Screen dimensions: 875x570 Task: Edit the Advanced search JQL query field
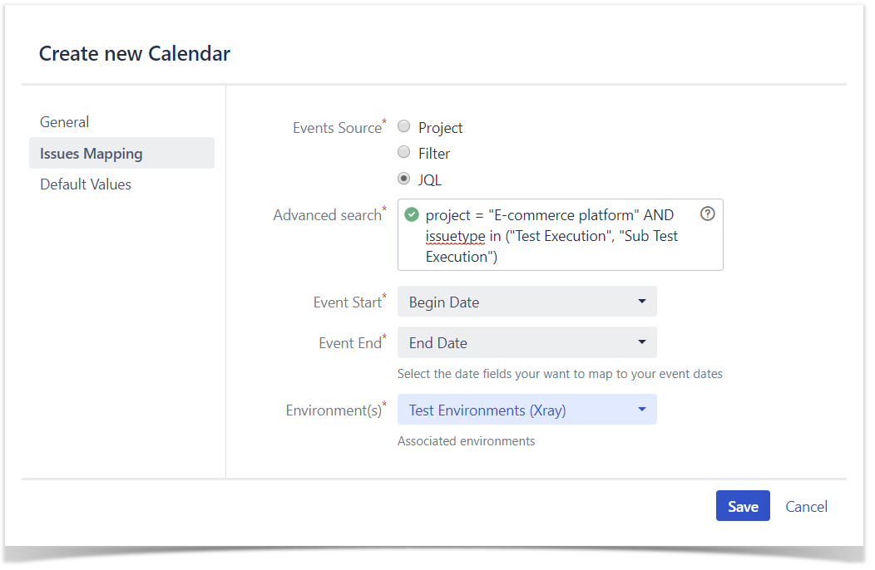[561, 235]
